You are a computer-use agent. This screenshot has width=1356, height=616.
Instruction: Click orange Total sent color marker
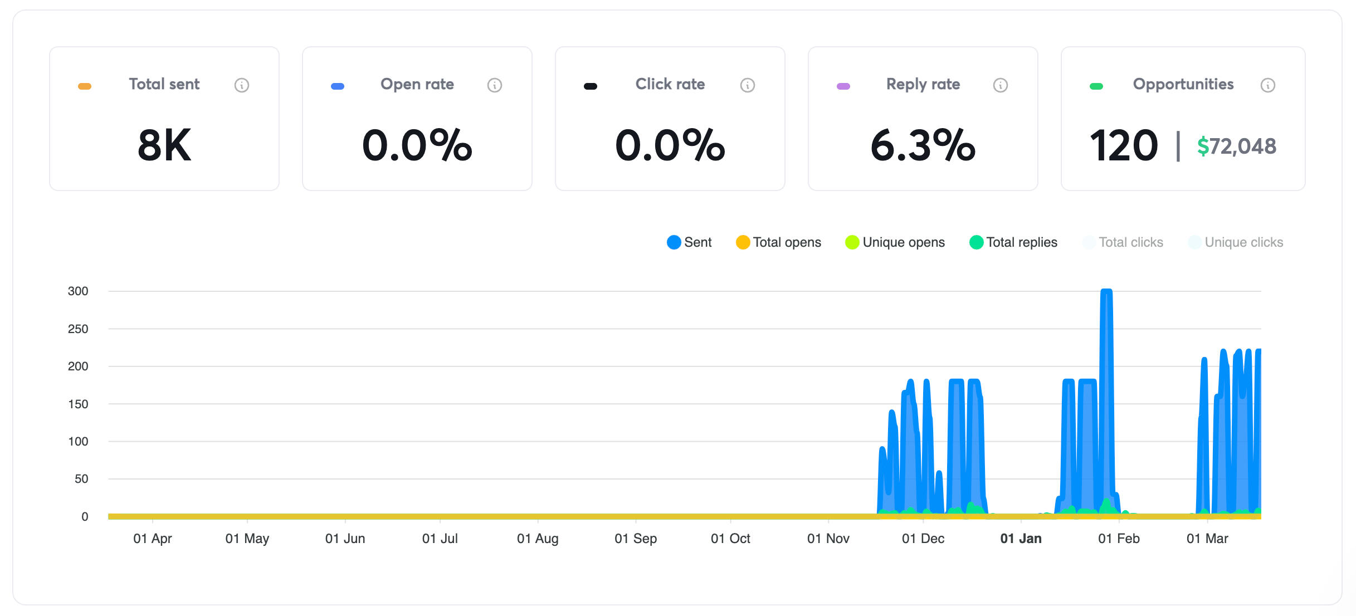click(x=85, y=86)
